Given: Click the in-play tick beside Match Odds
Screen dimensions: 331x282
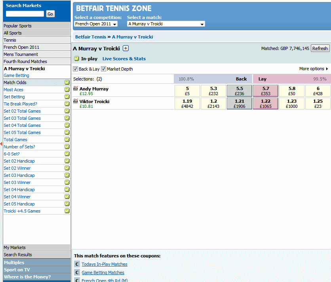Looking at the screenshot, I should pos(67,82).
